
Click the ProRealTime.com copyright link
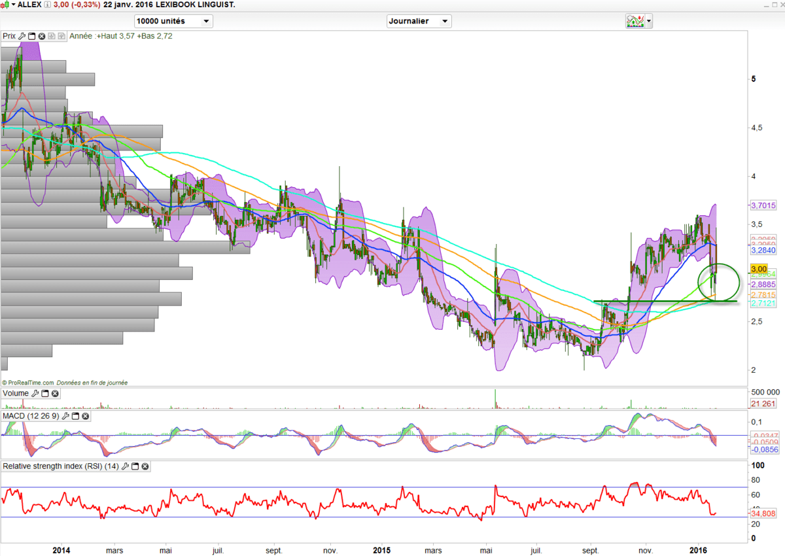coord(27,383)
